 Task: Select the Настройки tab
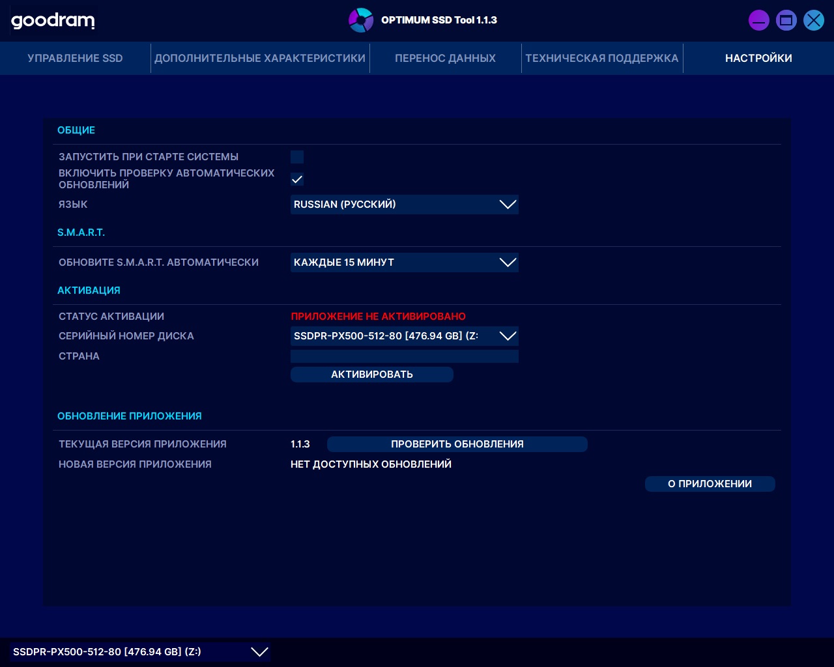click(758, 58)
